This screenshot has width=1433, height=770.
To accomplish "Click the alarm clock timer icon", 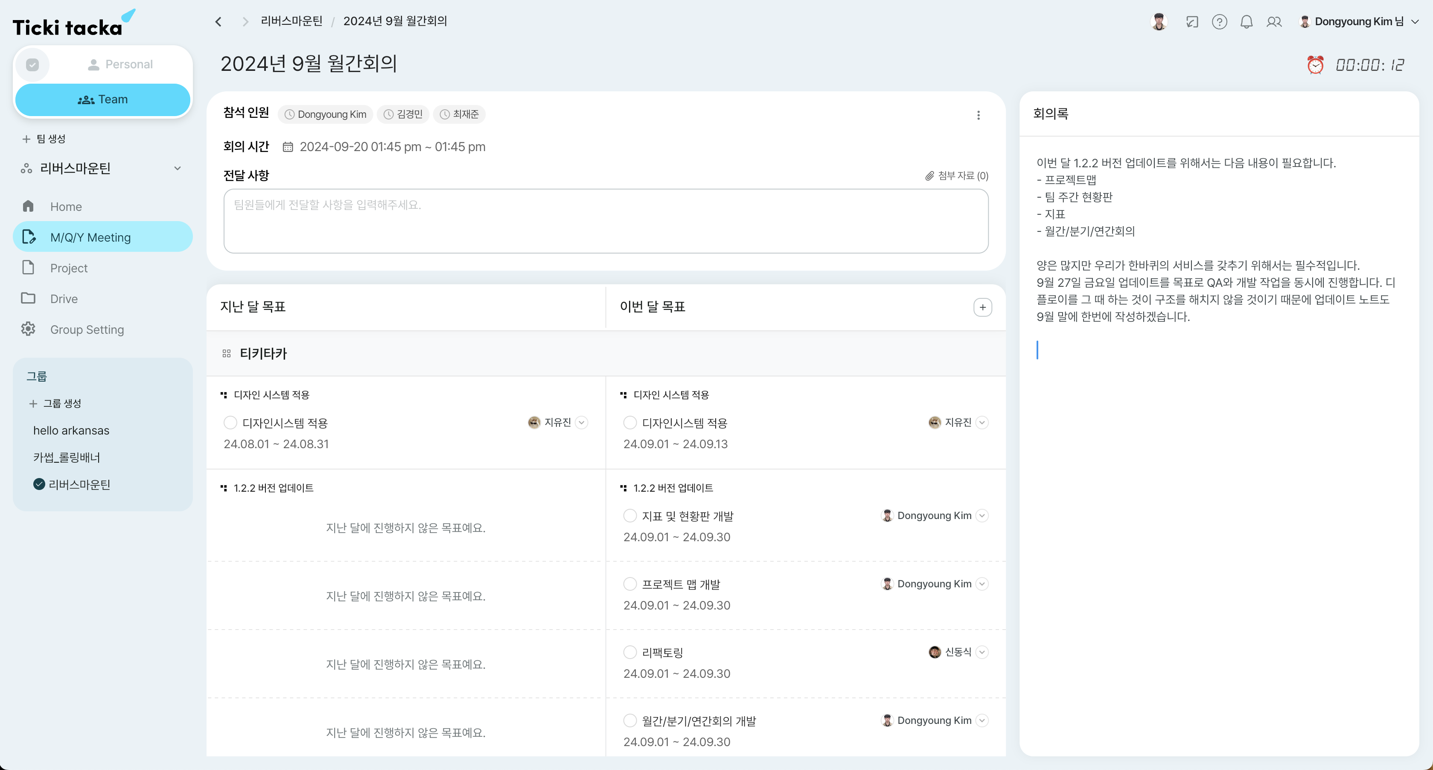I will [x=1315, y=65].
